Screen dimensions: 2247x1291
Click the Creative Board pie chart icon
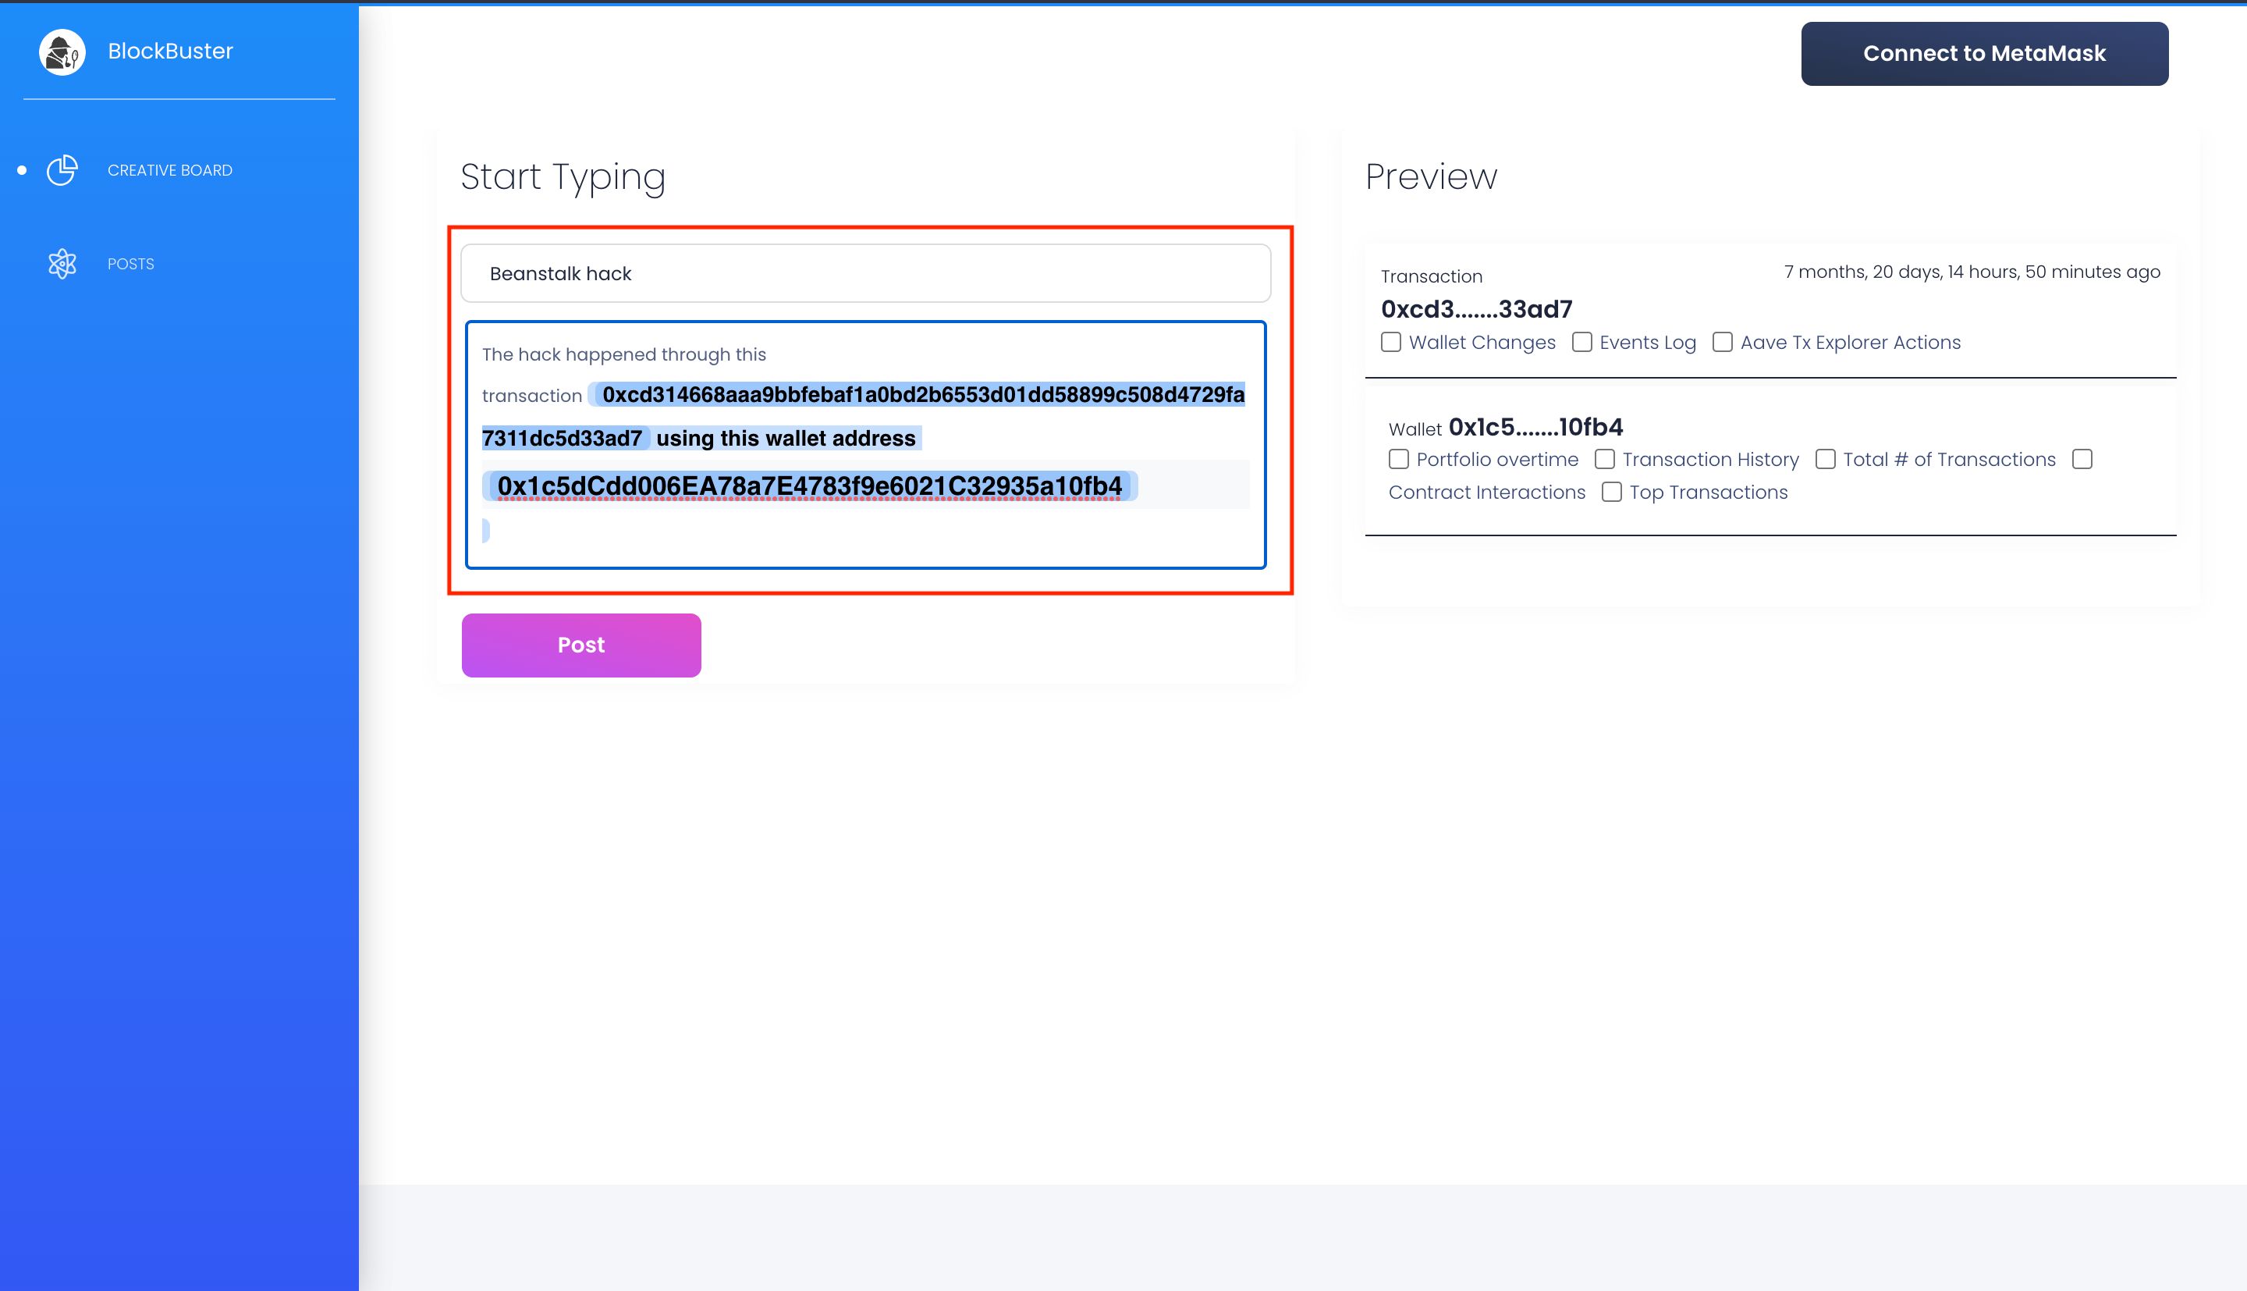click(62, 170)
